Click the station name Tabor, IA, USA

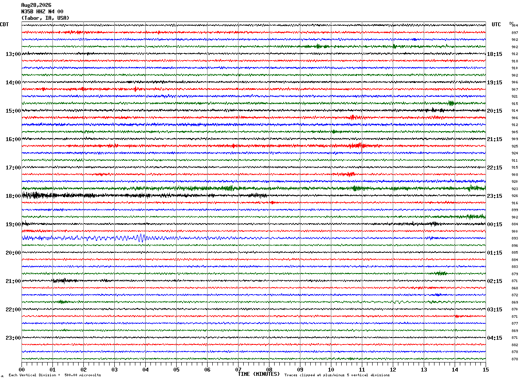pos(45,18)
